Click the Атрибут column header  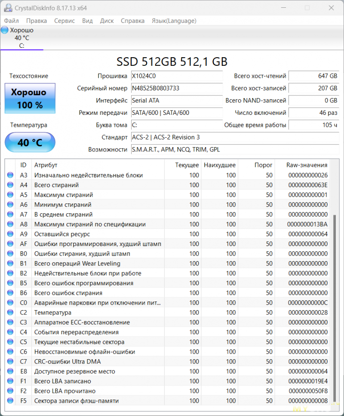tap(98, 165)
